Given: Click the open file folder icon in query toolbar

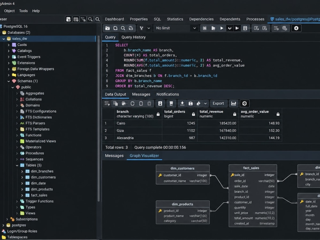Looking at the screenshot, I should [x=108, y=28].
